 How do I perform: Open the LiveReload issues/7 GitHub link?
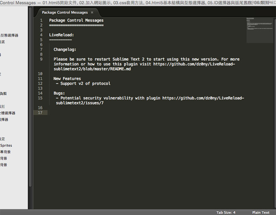[x=150, y=100]
